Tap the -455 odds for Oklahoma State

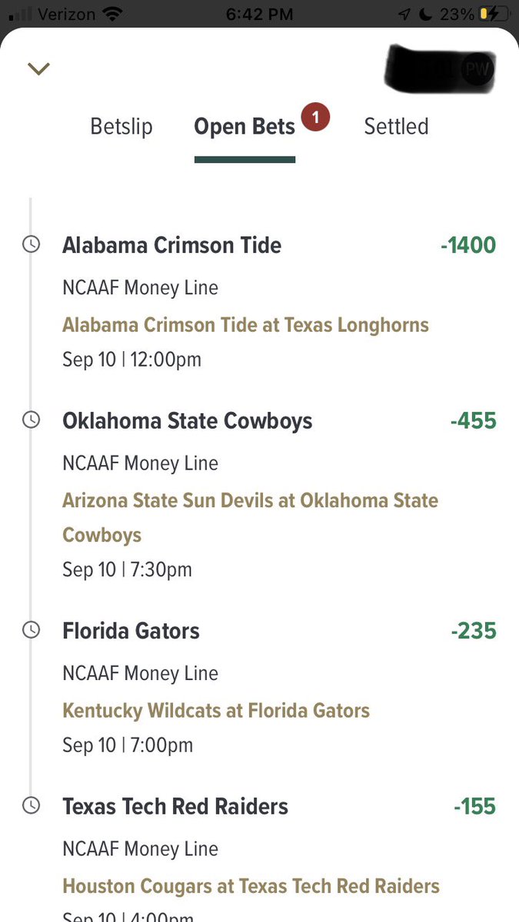click(473, 421)
